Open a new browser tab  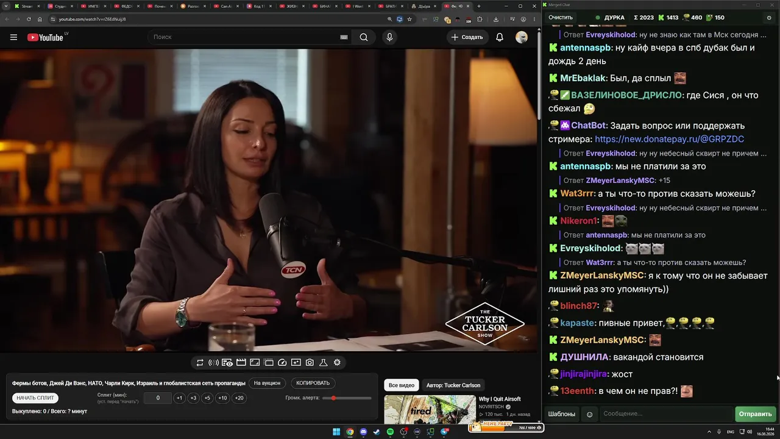[478, 6]
